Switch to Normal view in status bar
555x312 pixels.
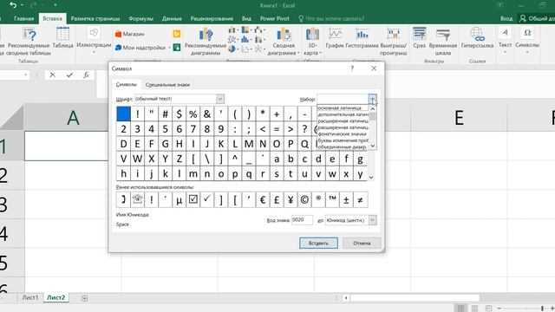460,309
